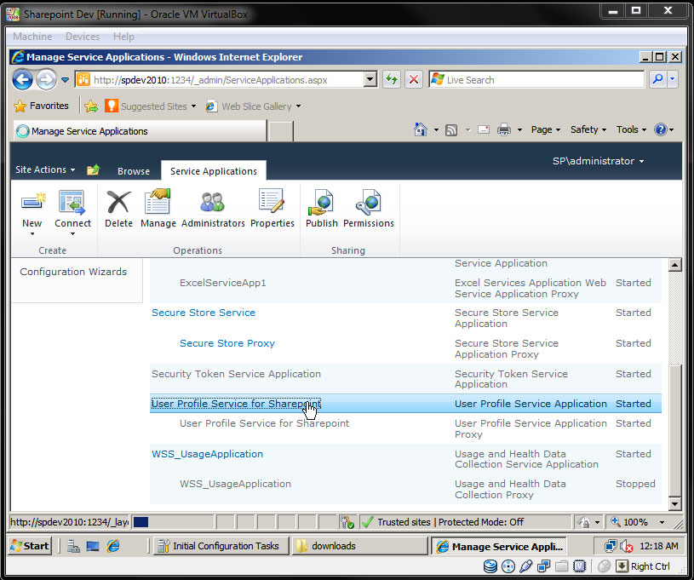Open the Secure Store Proxy link

click(x=227, y=343)
